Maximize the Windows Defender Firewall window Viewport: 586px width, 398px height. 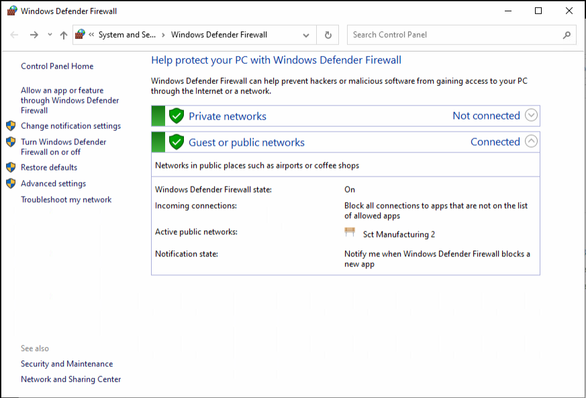point(538,11)
